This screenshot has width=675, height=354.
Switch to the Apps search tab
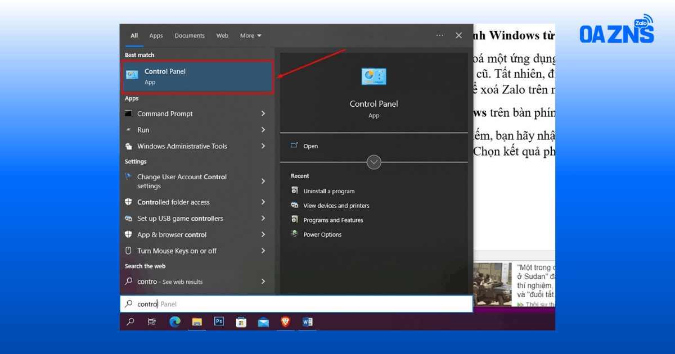tap(156, 35)
